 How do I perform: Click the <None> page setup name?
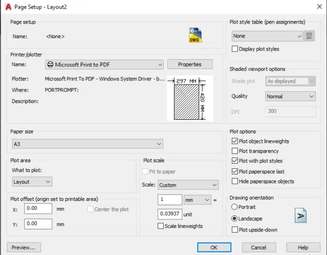click(55, 37)
